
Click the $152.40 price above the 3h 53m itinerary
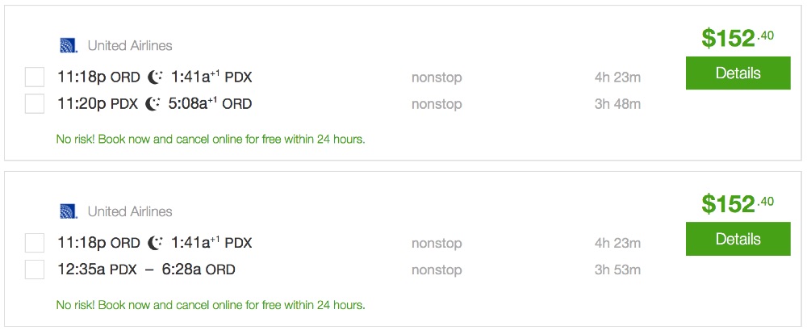click(x=737, y=203)
